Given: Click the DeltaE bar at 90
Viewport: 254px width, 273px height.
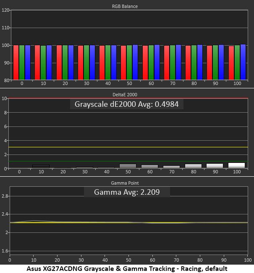Looking at the screenshot, I should pos(215,166).
